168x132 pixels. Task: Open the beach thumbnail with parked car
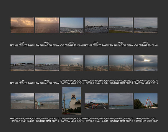pos(47,101)
